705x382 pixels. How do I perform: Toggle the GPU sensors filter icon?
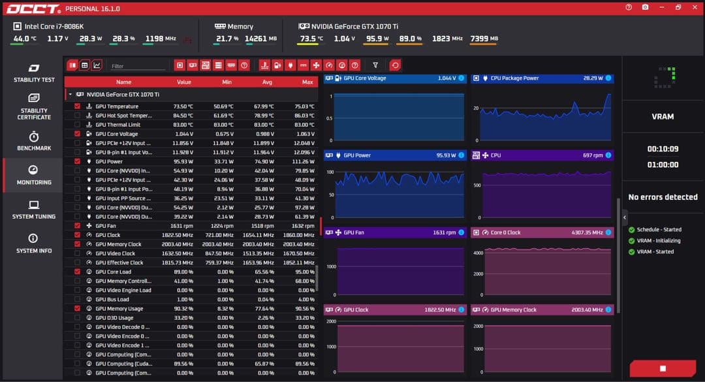(x=193, y=65)
